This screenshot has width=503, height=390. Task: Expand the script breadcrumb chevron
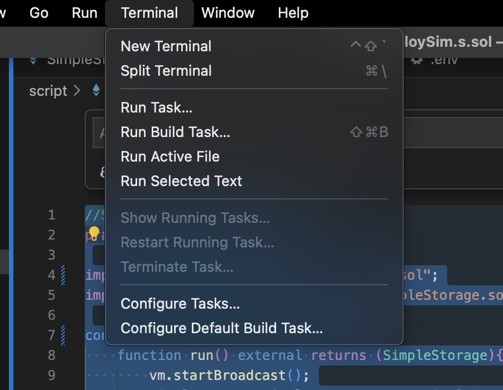pyautogui.click(x=76, y=91)
